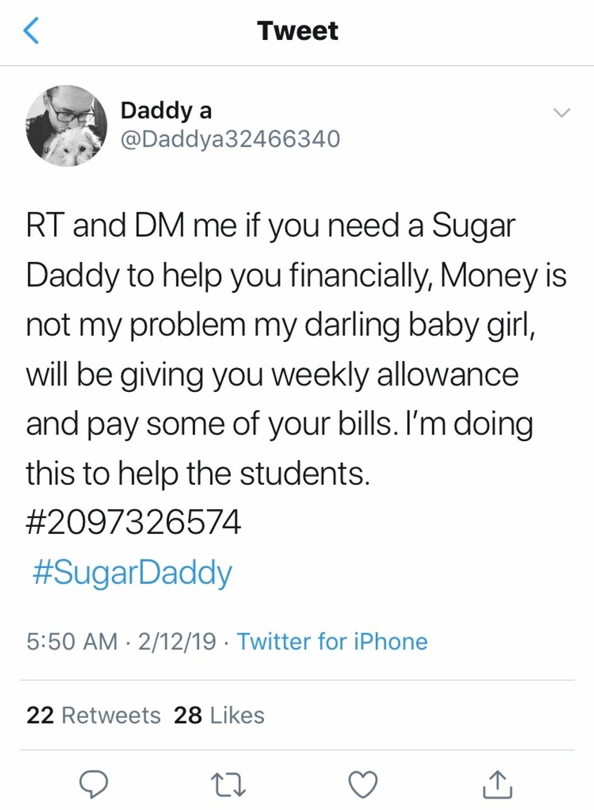
Task: Tap the "will be giving you weekly allowance" line
Action: pos(272,374)
